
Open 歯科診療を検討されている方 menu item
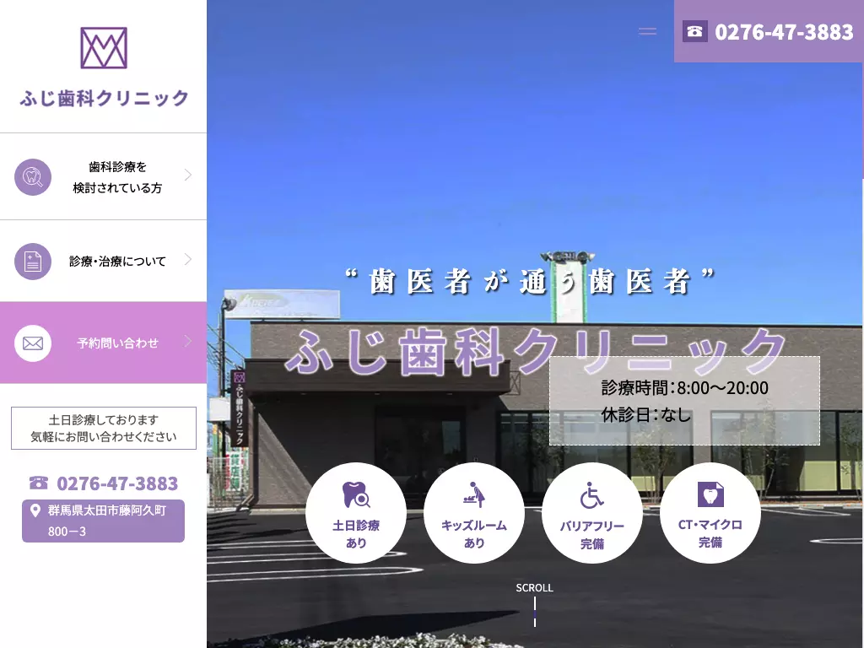(103, 177)
